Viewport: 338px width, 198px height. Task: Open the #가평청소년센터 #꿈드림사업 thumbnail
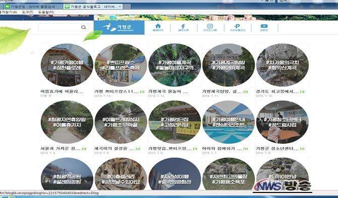[283, 122]
